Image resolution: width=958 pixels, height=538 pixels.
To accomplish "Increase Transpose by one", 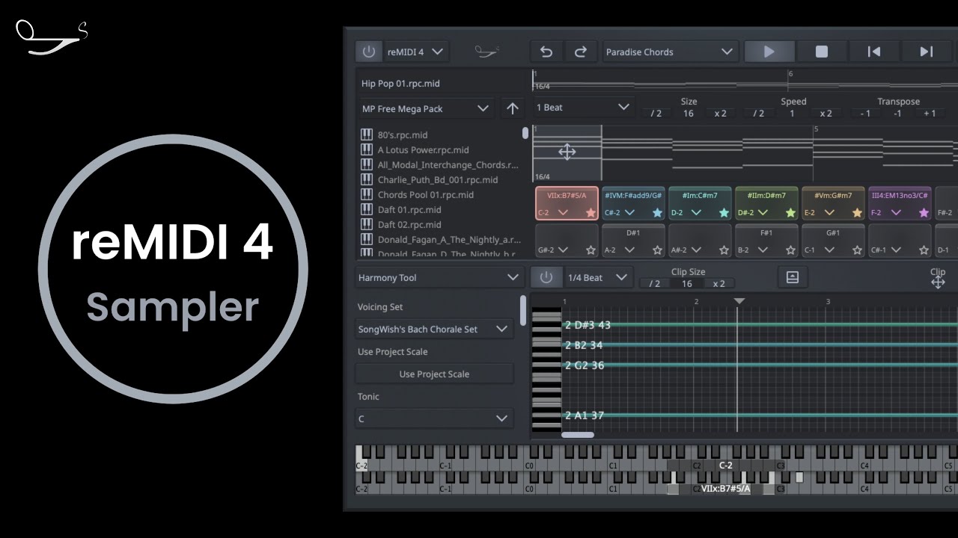I will (x=930, y=114).
